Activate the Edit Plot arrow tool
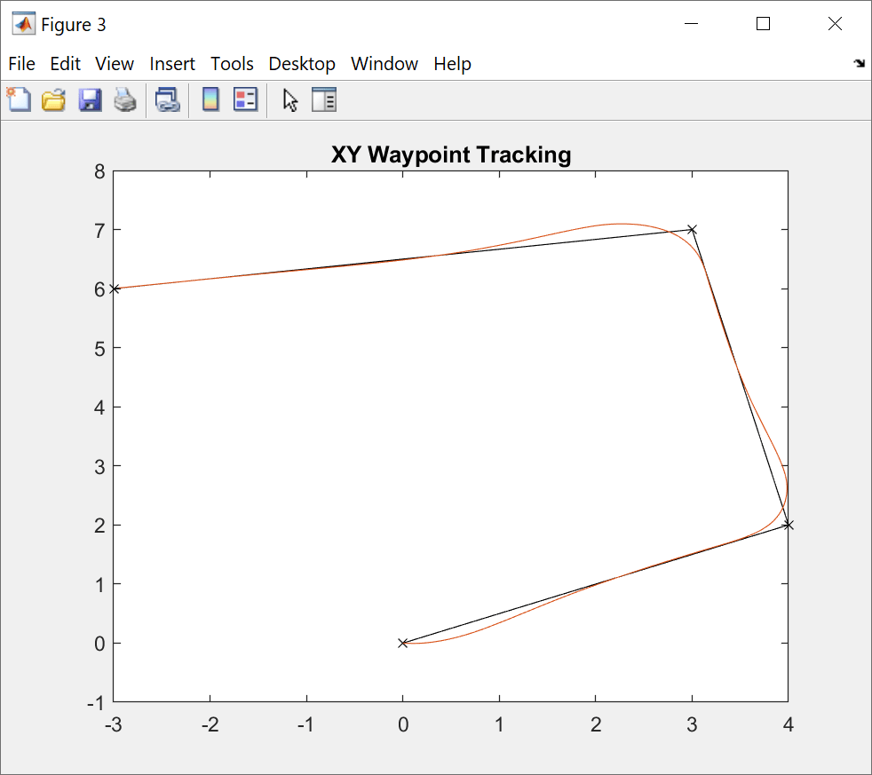 click(289, 100)
